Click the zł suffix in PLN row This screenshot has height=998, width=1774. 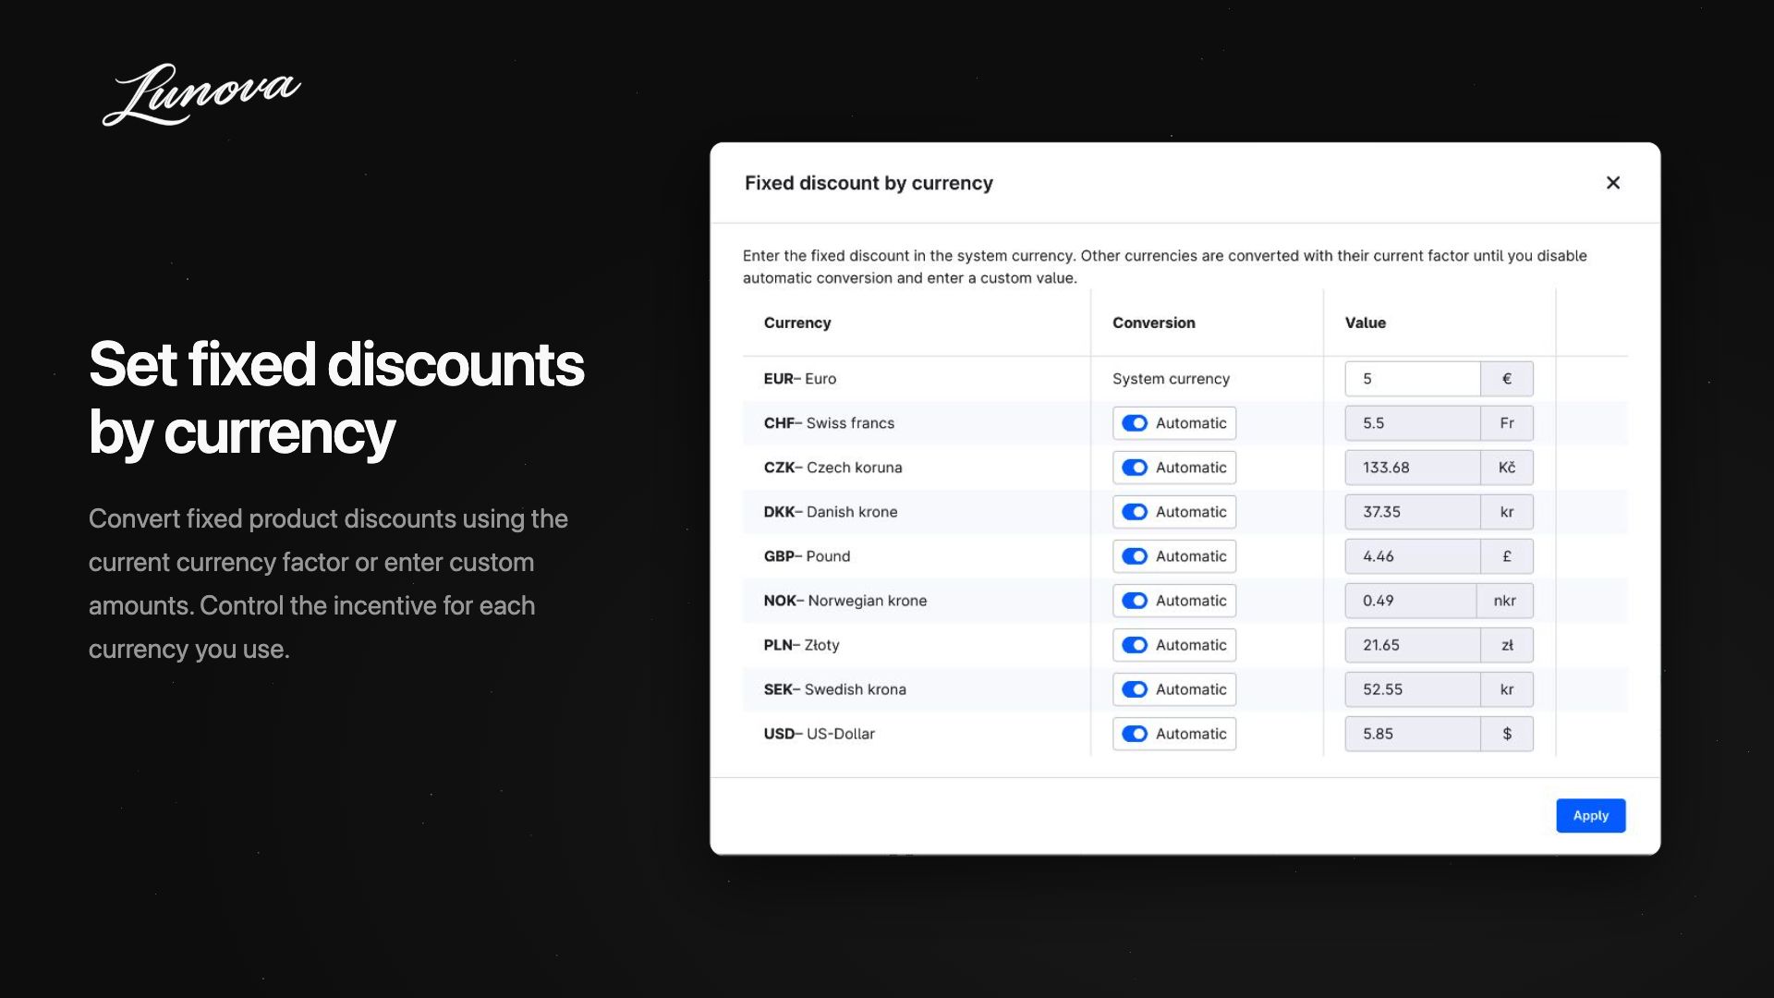[x=1507, y=645]
